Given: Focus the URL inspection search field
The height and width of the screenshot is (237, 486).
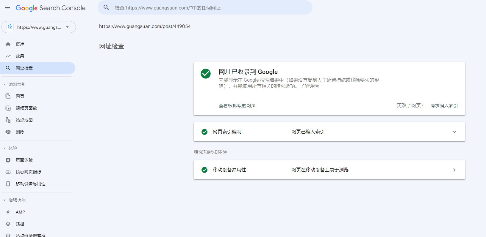Looking at the screenshot, I should click(x=208, y=8).
